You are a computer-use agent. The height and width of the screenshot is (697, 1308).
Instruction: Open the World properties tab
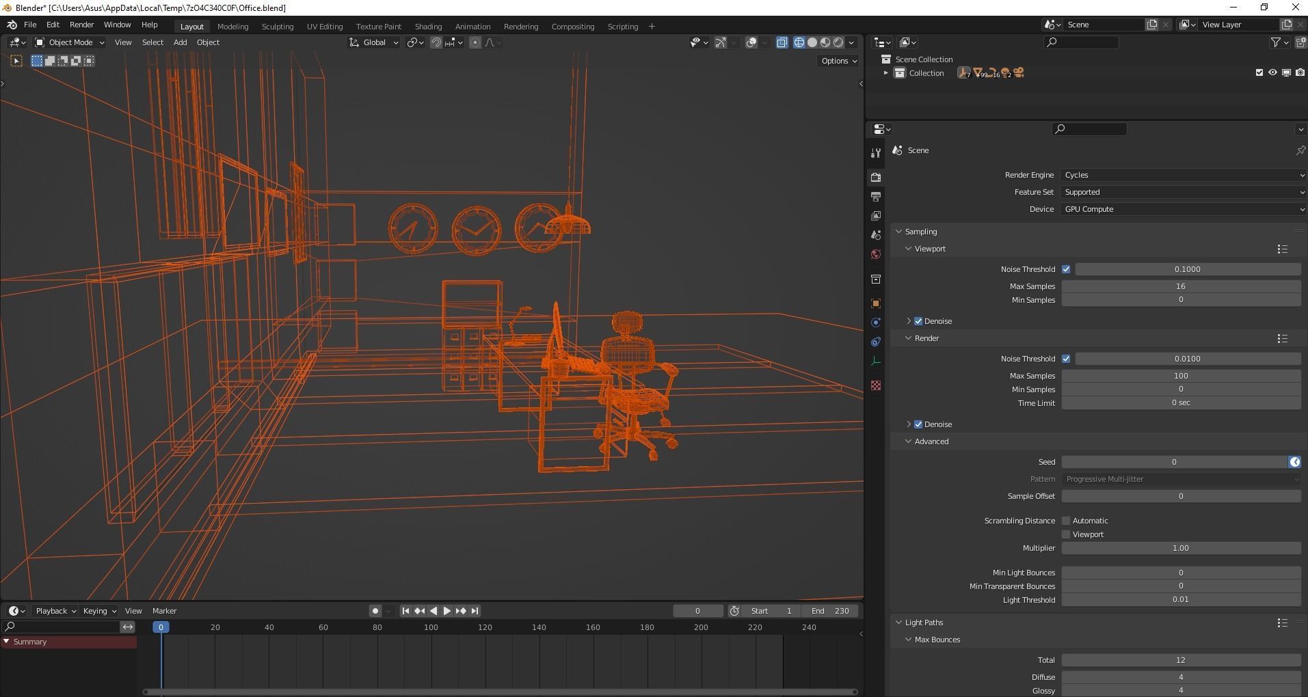876,254
